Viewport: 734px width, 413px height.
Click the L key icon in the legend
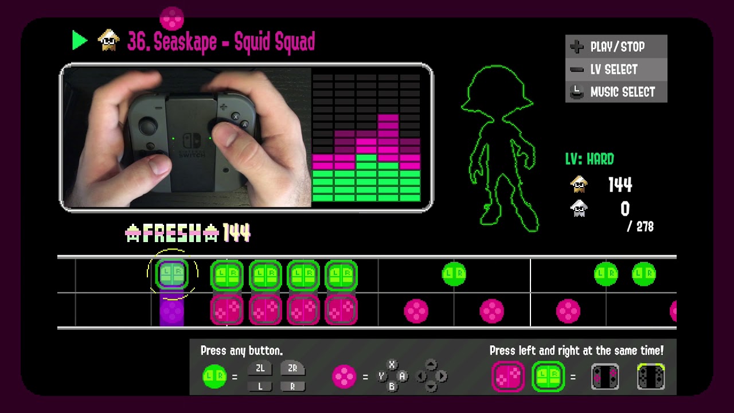pyautogui.click(x=260, y=386)
